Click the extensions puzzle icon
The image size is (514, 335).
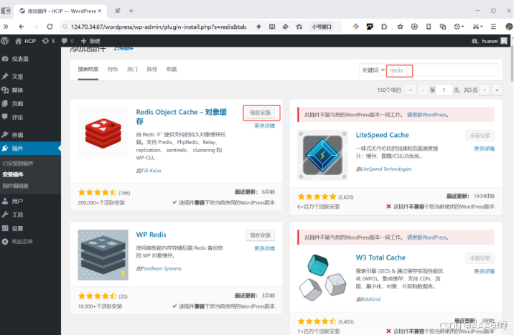click(384, 27)
